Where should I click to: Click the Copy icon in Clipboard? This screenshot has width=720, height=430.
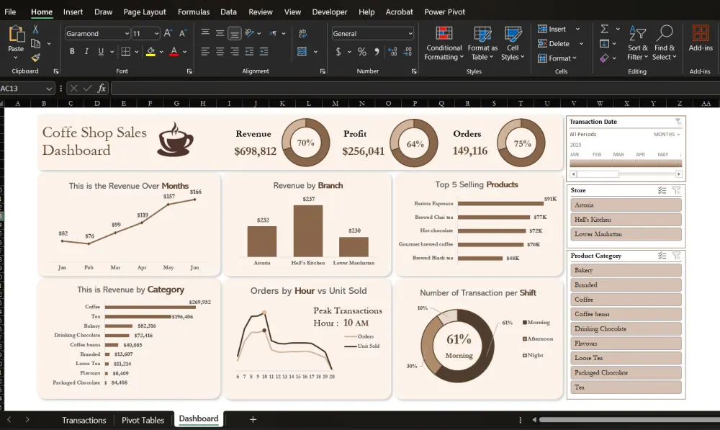36,44
